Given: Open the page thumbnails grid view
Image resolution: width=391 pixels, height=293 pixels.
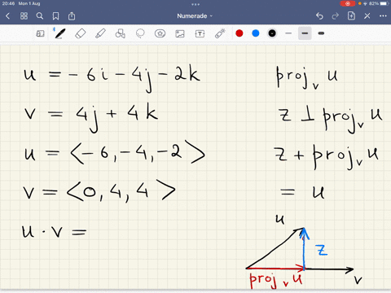Looking at the screenshot, I should (24, 16).
